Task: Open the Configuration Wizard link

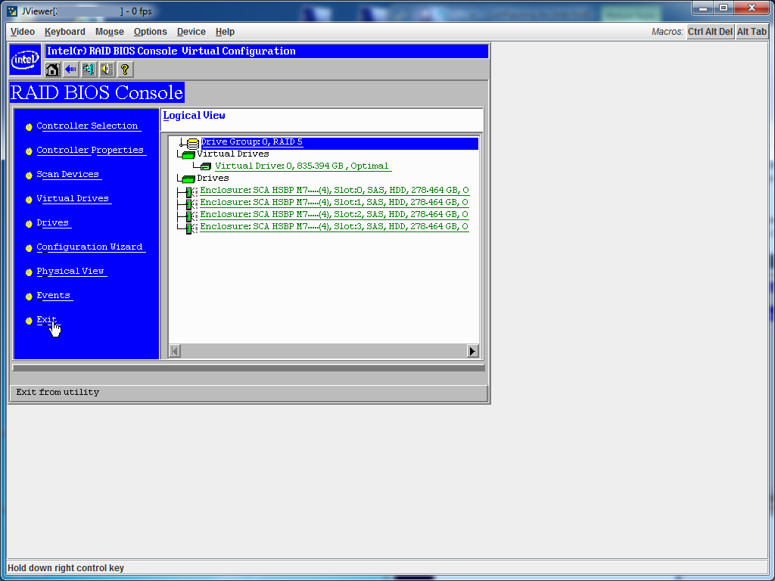Action: tap(89, 247)
